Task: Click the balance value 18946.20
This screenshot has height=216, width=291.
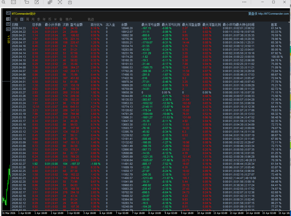Action: click(127, 28)
